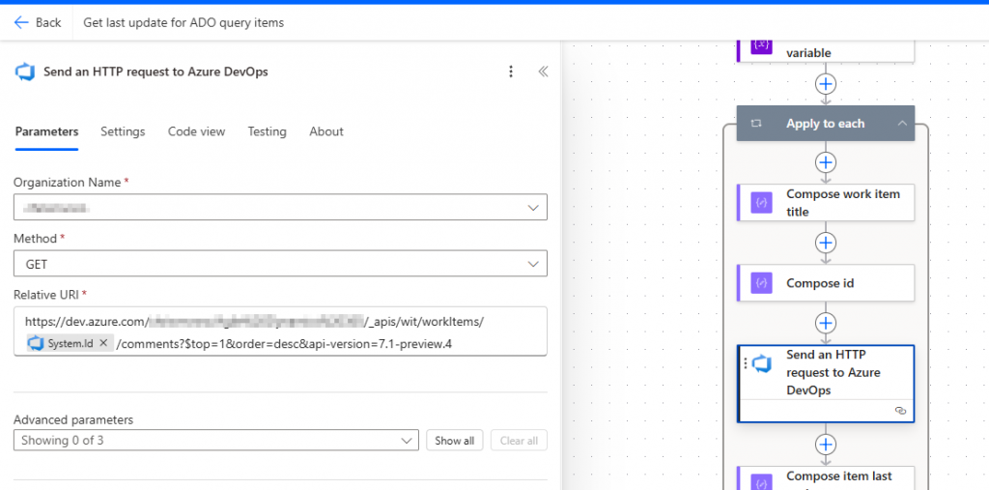This screenshot has height=490, width=989.
Task: Collapse the Apply to each loop
Action: pos(901,124)
